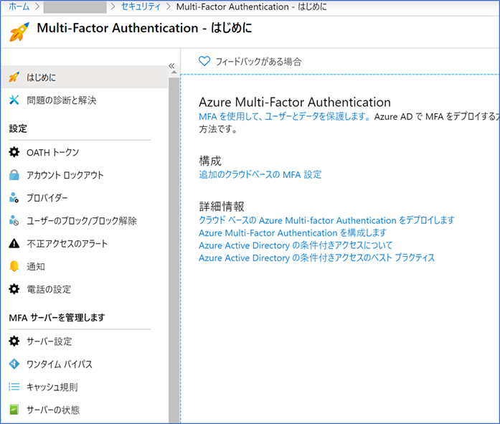This screenshot has width=500, height=424.
Task: Click the rocket icon next to はじめに in the sidebar
Action: [x=14, y=77]
